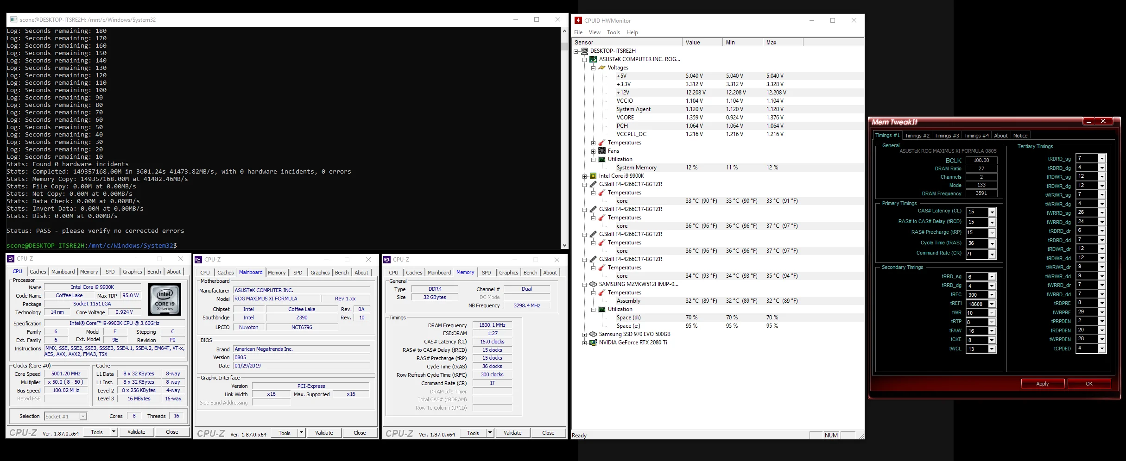The width and height of the screenshot is (1126, 461).
Task: Click the Voltages lightning icon in HWMonitor
Action: click(x=602, y=68)
